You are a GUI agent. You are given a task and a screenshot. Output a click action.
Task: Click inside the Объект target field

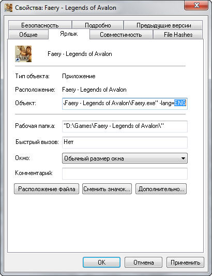(x=125, y=104)
